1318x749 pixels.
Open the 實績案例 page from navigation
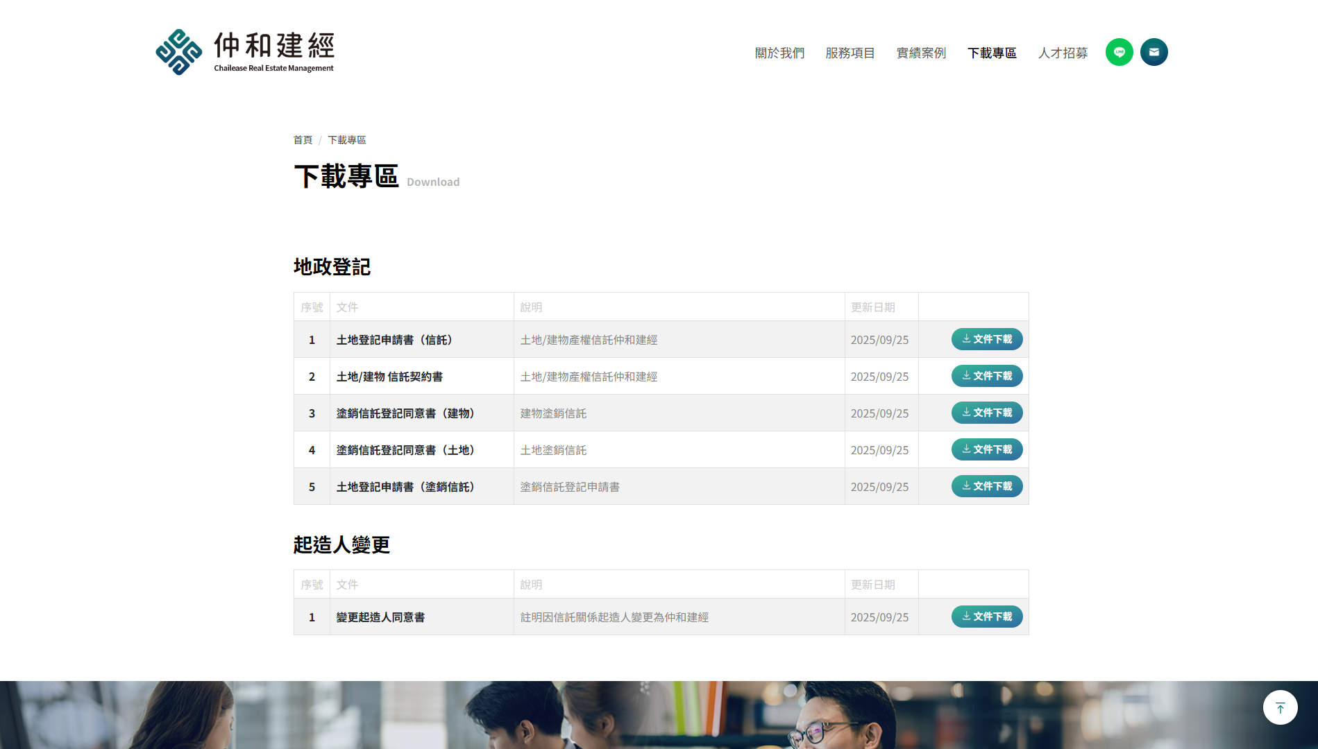point(921,53)
